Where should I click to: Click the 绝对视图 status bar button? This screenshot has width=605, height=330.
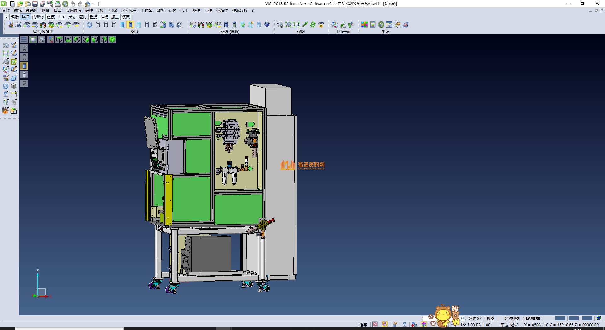pyautogui.click(x=512, y=318)
